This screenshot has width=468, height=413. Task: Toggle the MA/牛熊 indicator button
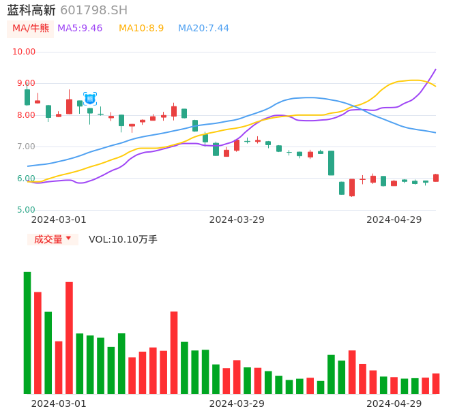(31, 29)
